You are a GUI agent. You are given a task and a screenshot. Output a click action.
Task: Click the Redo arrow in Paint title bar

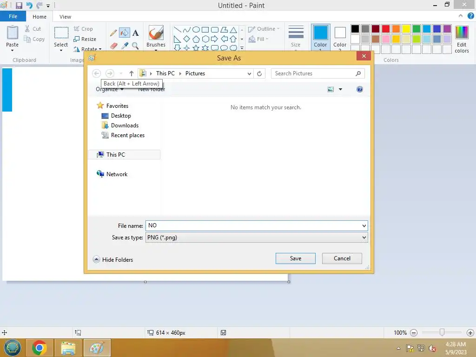pos(39,6)
